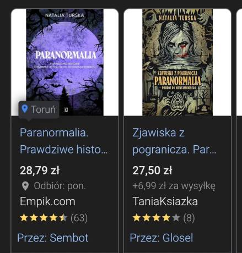
Task: Open the Zjawiska z pogranicza. Par... title link
Action: tap(174, 141)
